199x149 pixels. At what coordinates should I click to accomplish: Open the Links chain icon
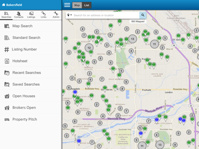[x=44, y=14]
